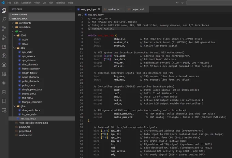Screen dimensions: 232x158
Task: Collapse the apu folder
Action: pyautogui.click(x=42, y=48)
